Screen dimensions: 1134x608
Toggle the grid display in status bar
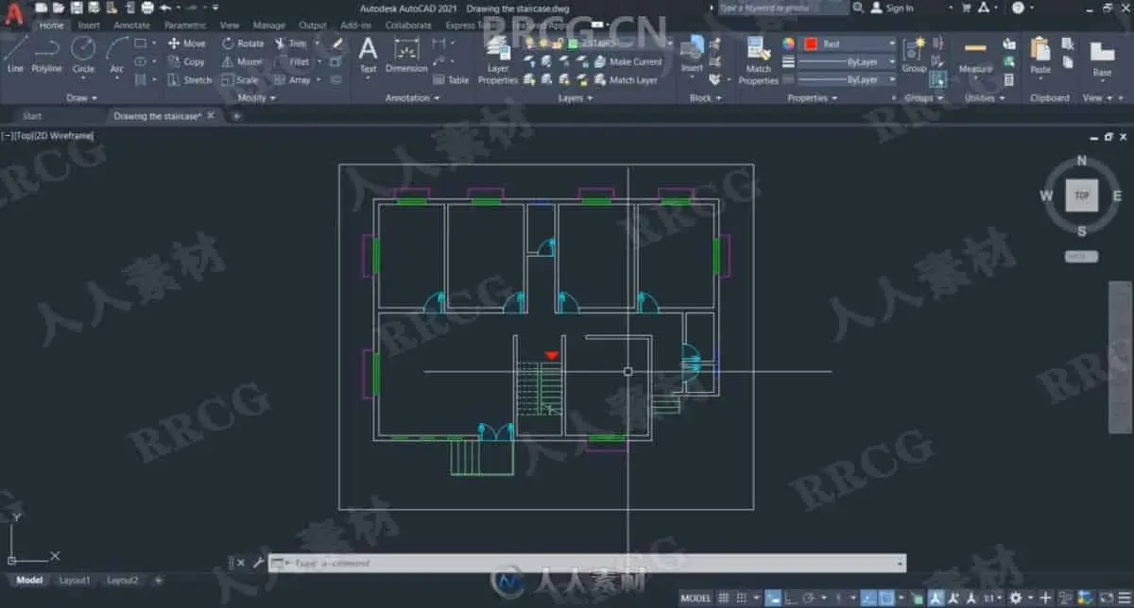click(724, 598)
